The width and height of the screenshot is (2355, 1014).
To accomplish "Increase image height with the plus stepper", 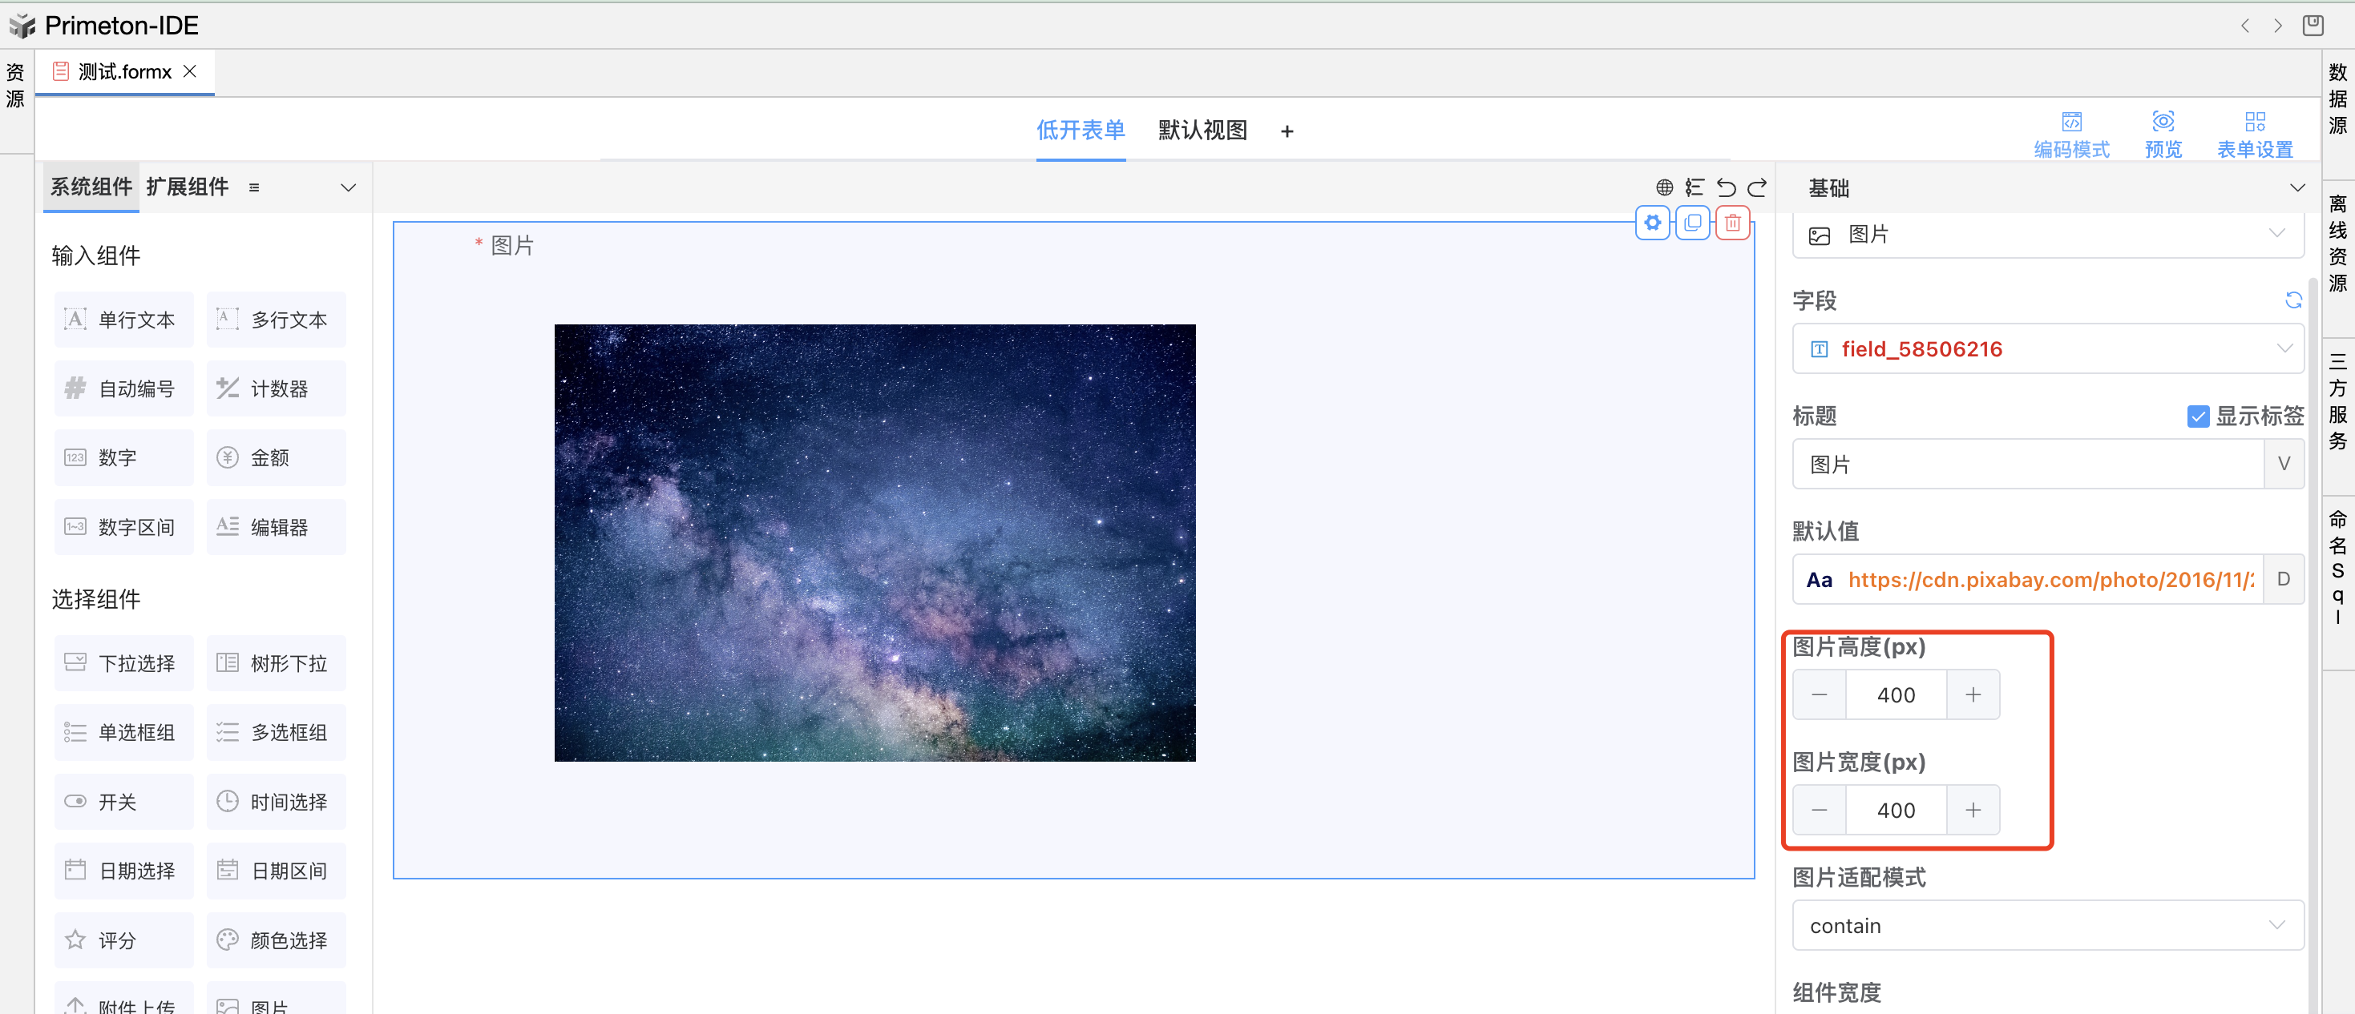I will pos(1973,694).
